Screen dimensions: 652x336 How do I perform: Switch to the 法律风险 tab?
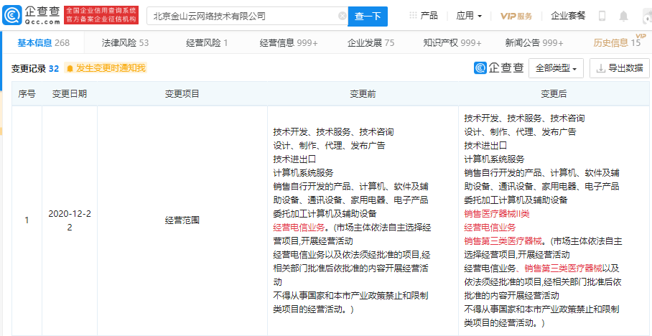tap(125, 43)
